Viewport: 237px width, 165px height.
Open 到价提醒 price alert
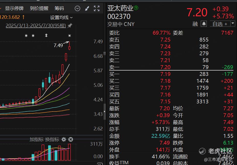39,8
